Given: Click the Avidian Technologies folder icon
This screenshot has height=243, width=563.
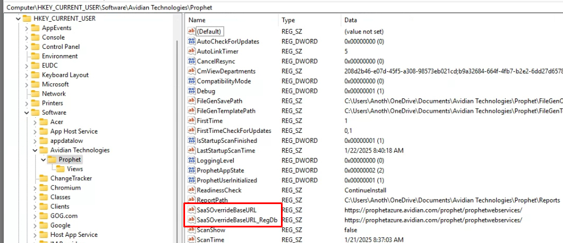Looking at the screenshot, I should point(44,150).
